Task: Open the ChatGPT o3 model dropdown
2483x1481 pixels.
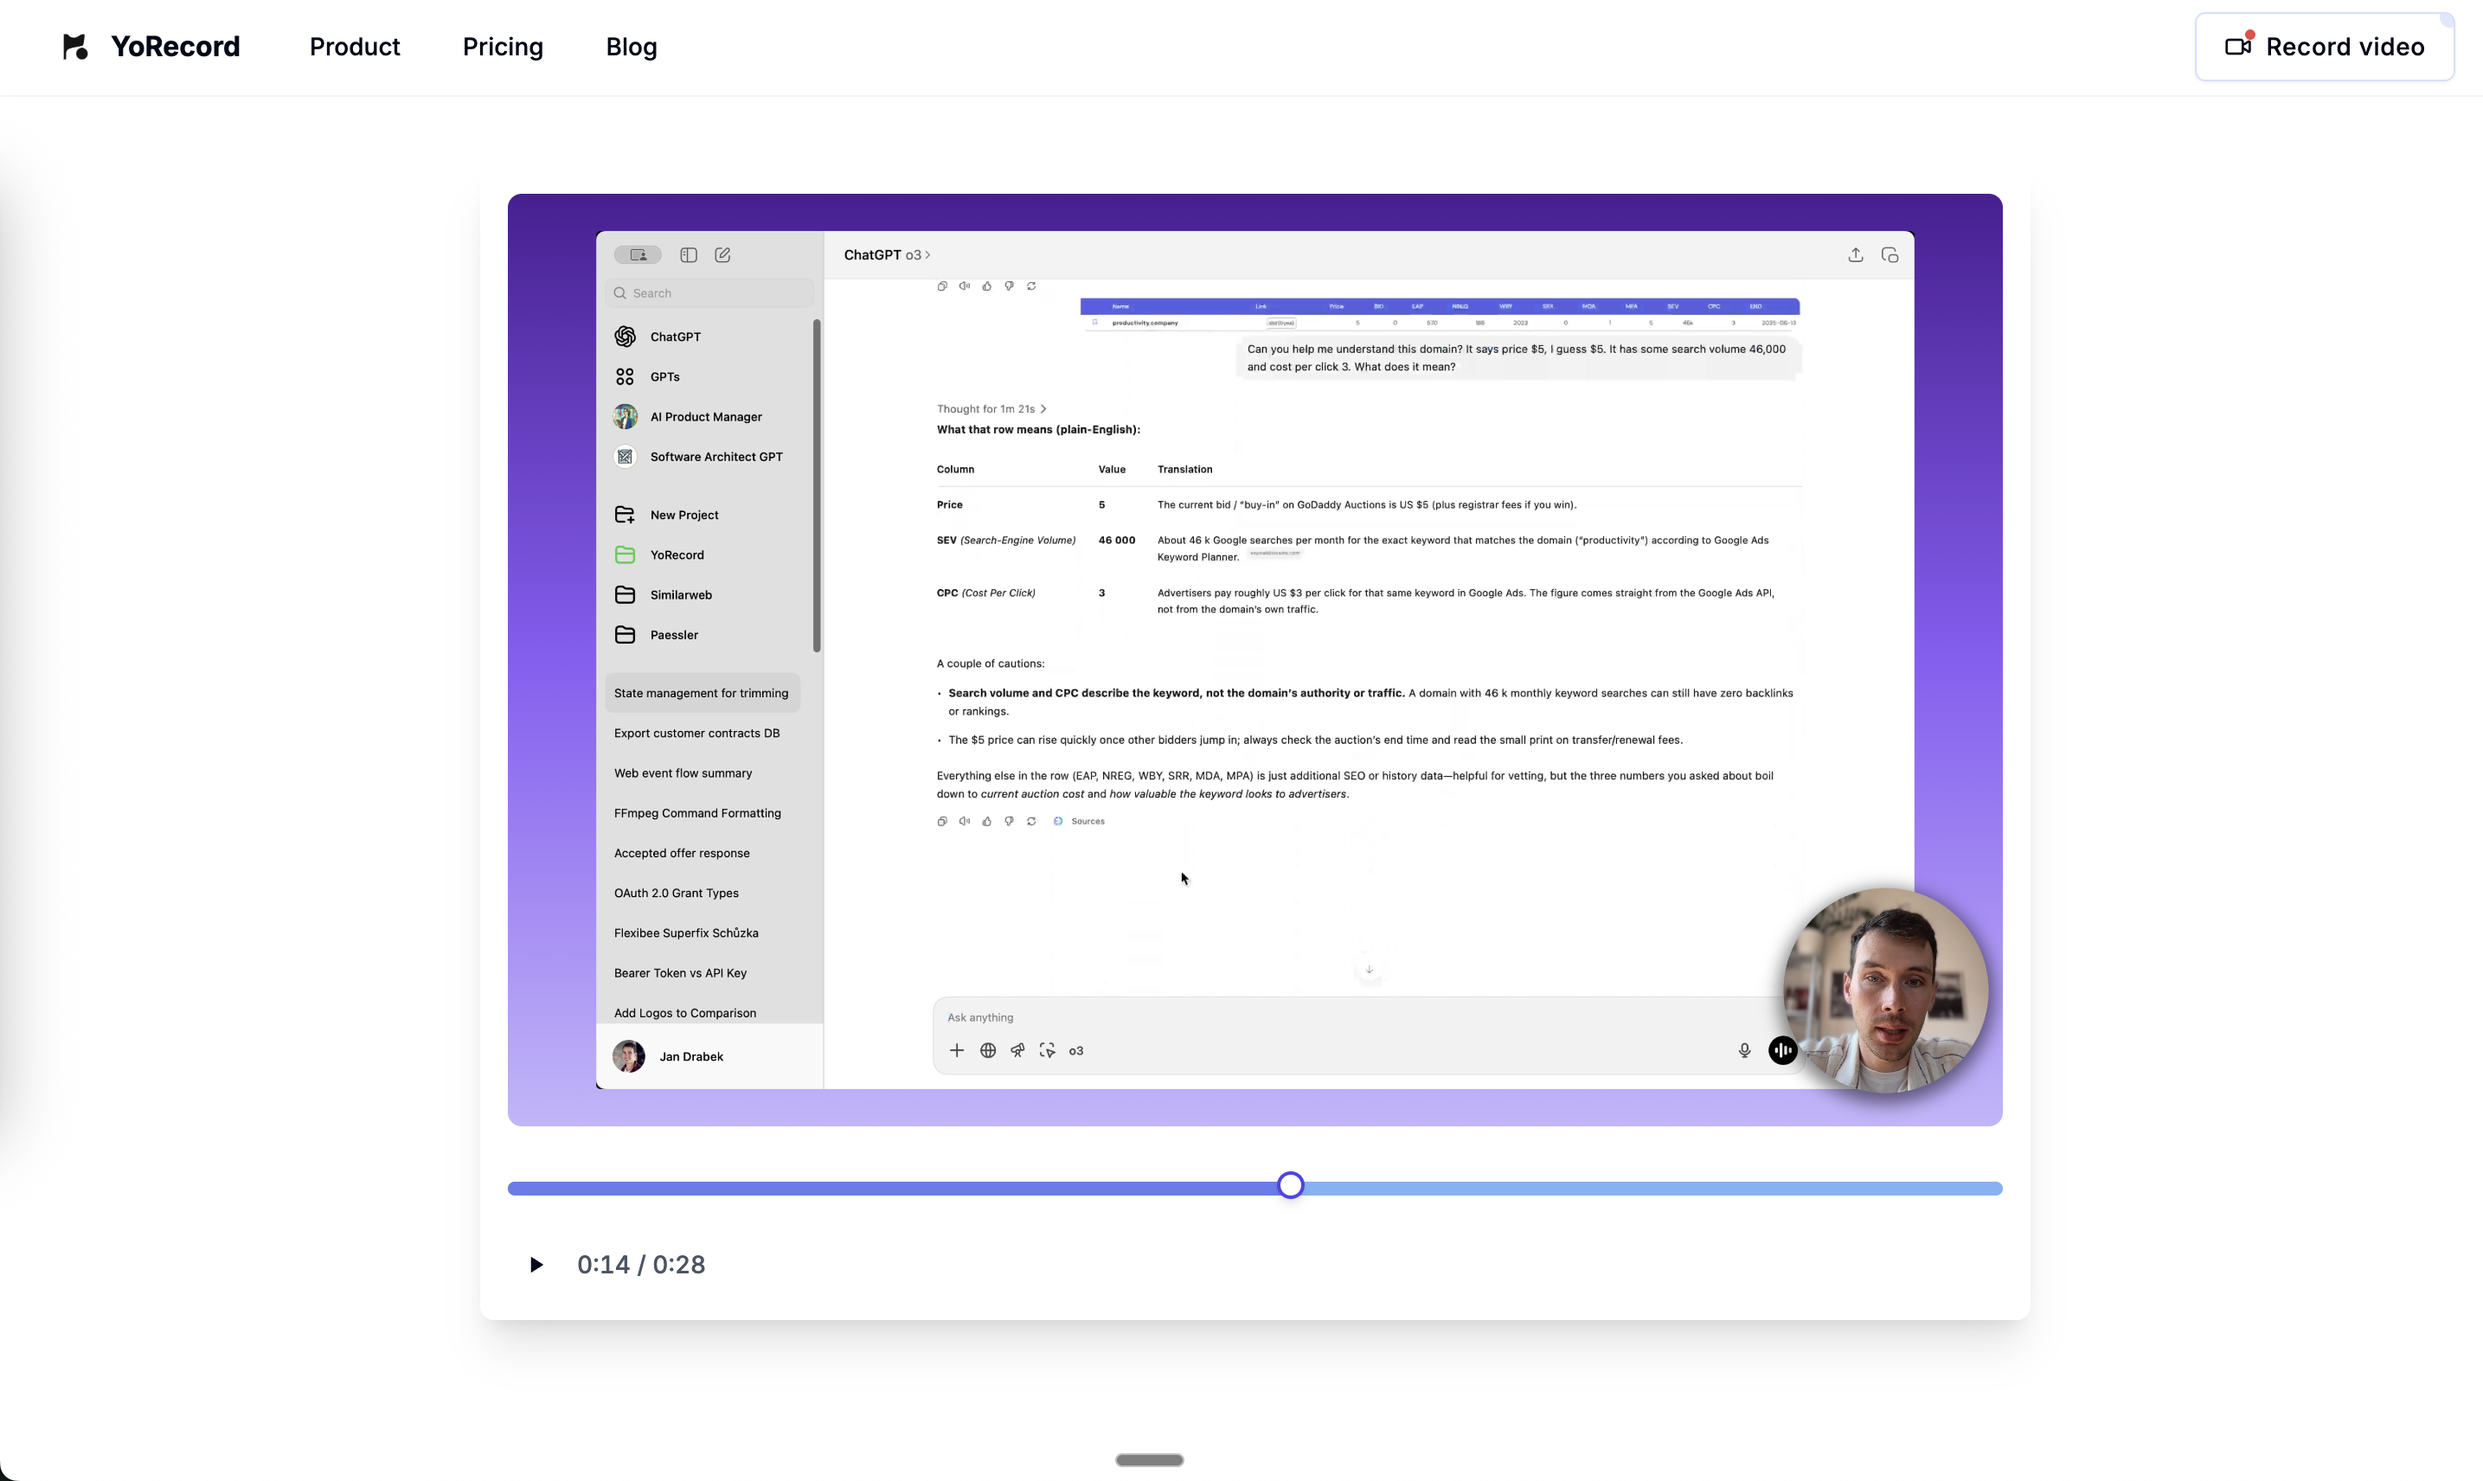Action: 887,255
